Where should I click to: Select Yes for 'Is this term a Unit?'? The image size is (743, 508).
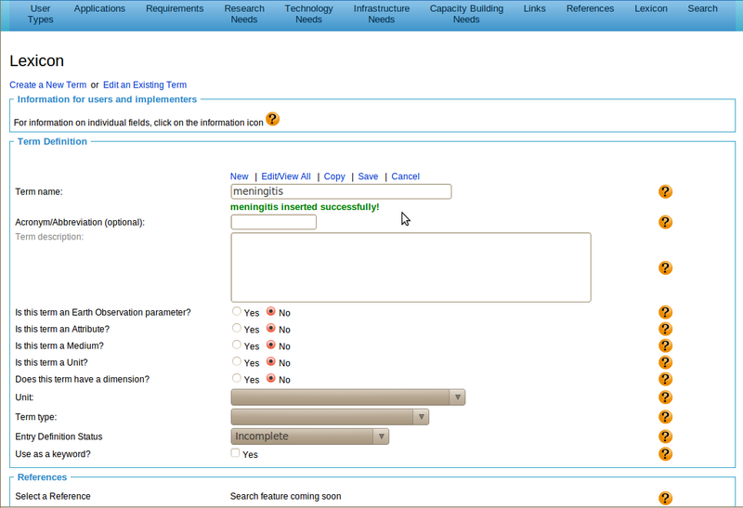point(237,362)
